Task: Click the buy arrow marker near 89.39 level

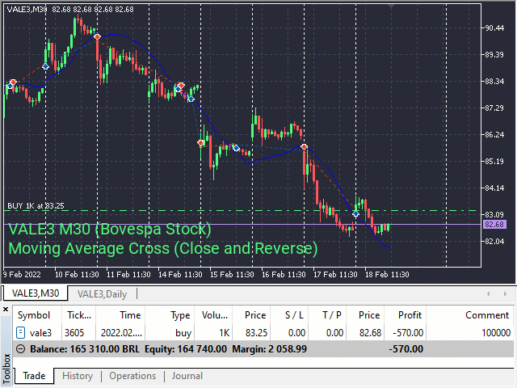Action: pyautogui.click(x=45, y=66)
